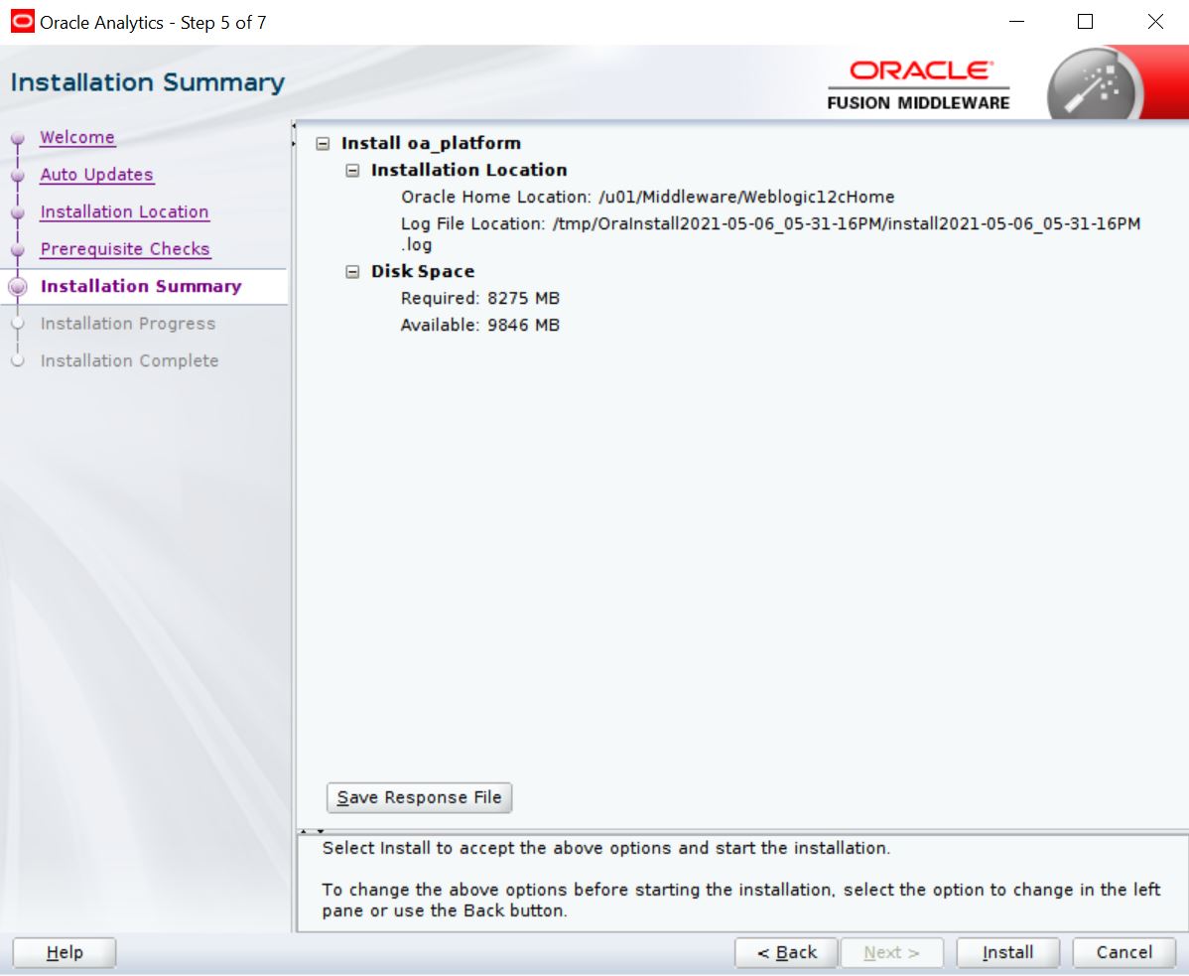Click the disabled Next button
This screenshot has width=1189, height=976.
[x=891, y=952]
